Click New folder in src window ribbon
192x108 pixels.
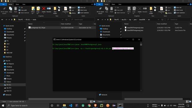(151, 10)
